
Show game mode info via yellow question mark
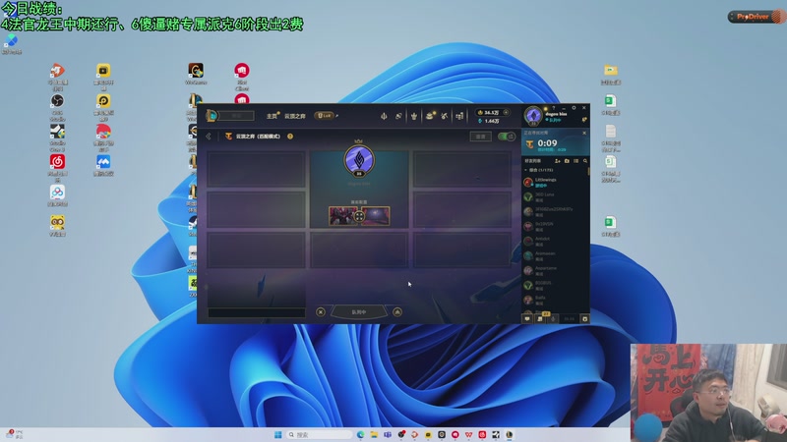tap(290, 137)
